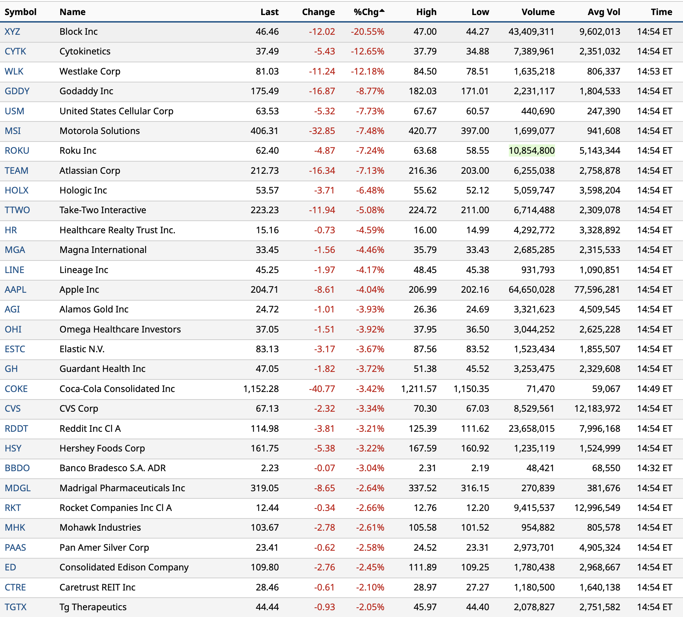
Task: Click the %Chg sort arrow indicator
Action: click(382, 11)
